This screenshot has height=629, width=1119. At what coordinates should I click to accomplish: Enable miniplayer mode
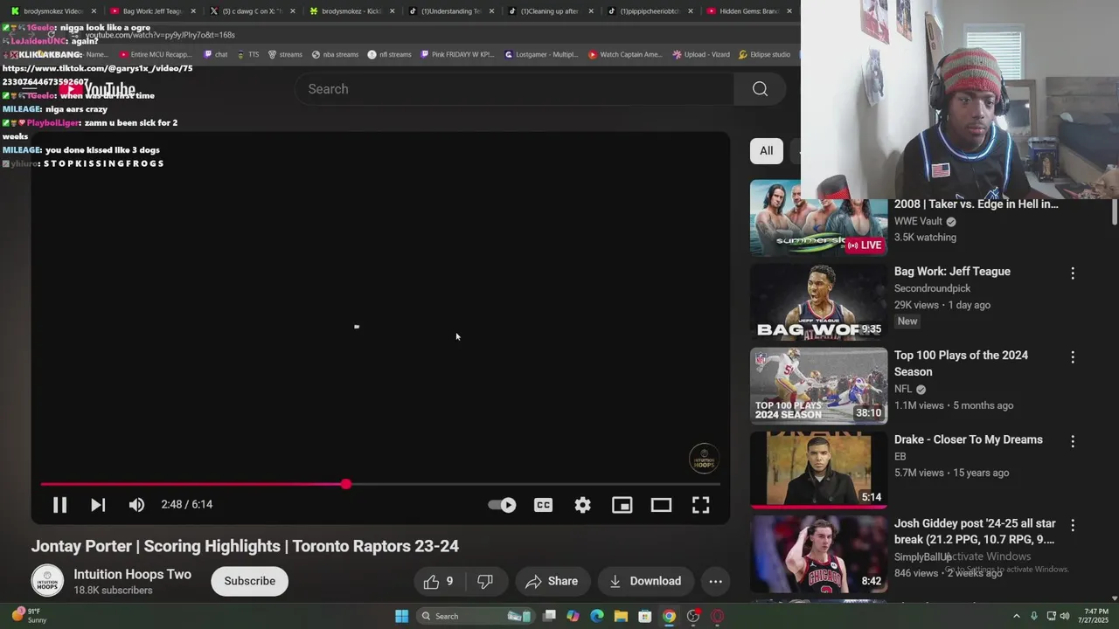pyautogui.click(x=622, y=505)
